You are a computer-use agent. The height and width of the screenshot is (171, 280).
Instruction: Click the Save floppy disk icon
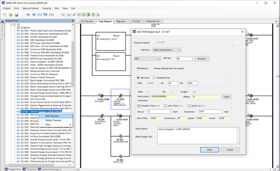click(x=16, y=15)
